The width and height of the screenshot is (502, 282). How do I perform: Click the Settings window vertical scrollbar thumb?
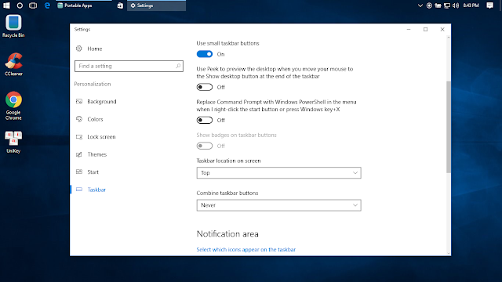point(448,127)
